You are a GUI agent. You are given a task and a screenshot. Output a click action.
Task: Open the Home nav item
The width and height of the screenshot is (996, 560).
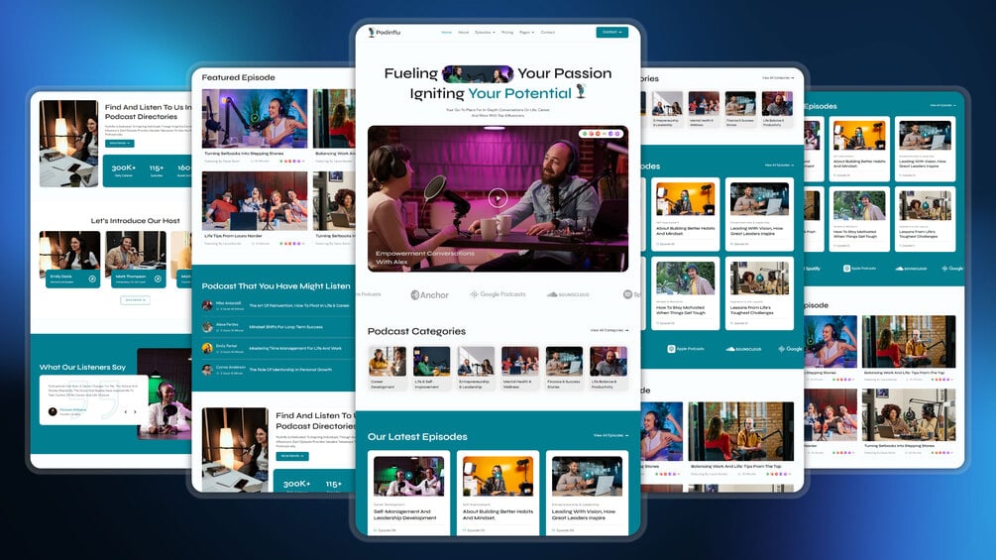447,32
